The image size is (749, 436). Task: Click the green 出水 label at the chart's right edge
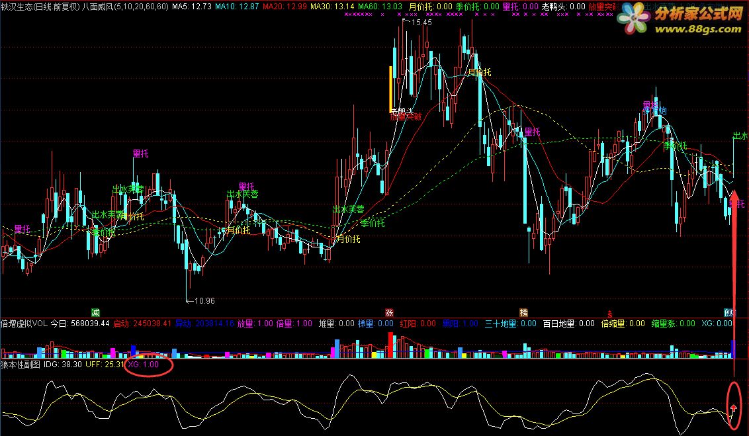[740, 136]
